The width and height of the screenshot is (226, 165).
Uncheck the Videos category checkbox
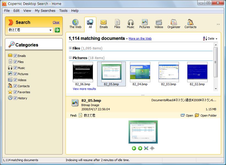pos(15,80)
